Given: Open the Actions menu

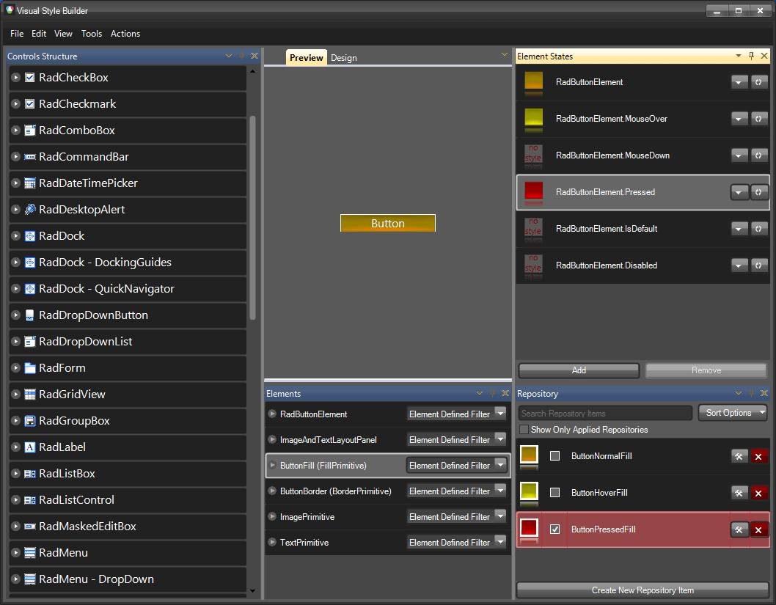Looking at the screenshot, I should click(125, 34).
